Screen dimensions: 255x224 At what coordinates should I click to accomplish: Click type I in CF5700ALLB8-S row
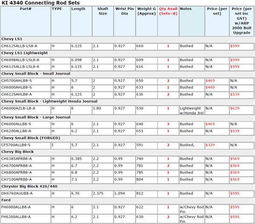53,145
